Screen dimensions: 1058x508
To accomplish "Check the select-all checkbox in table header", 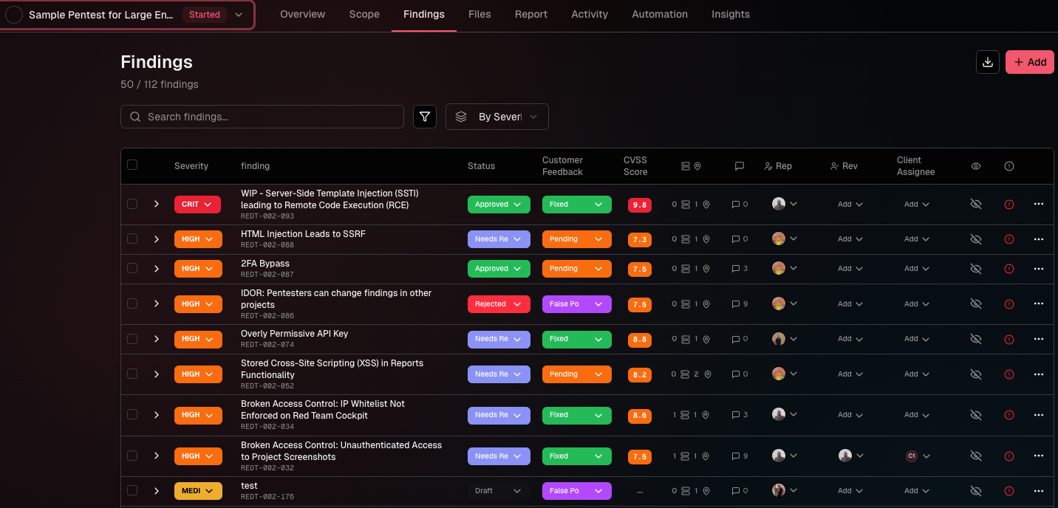I will point(132,165).
